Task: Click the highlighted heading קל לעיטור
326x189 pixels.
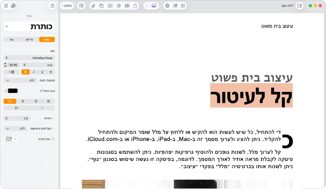Action: 252,95
